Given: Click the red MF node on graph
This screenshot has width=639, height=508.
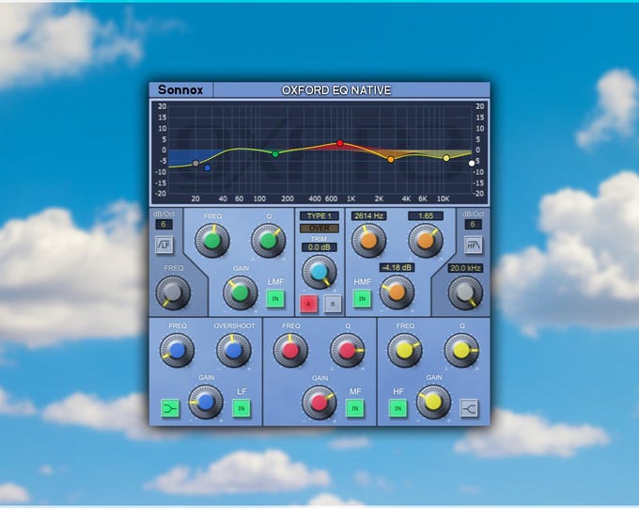Looking at the screenshot, I should (340, 143).
